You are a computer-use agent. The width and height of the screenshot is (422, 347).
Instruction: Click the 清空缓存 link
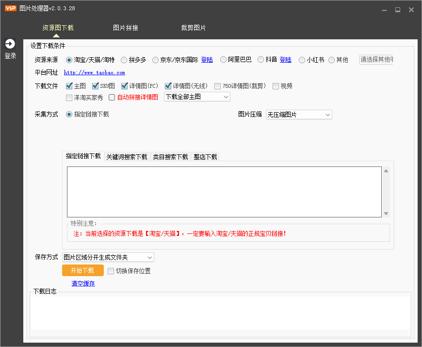[83, 283]
